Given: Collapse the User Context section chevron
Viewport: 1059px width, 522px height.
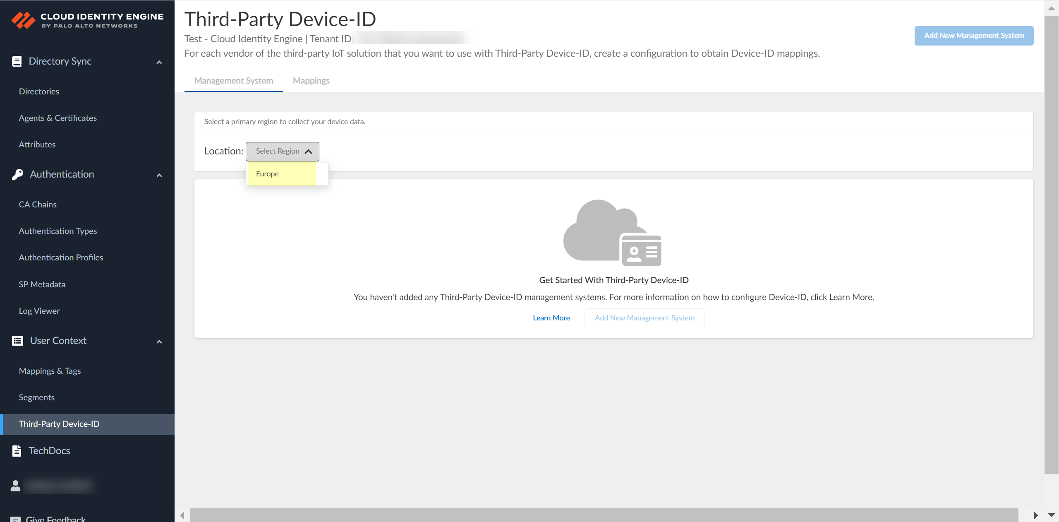Looking at the screenshot, I should pos(159,342).
